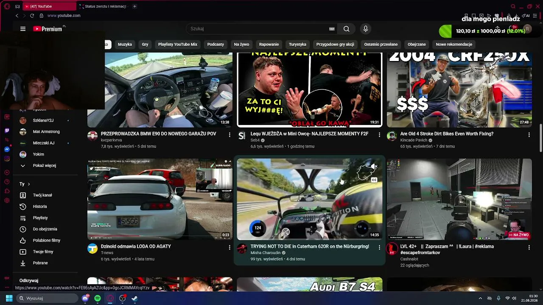The image size is (543, 305).
Task: Select the Turystyka chip
Action: (297, 44)
